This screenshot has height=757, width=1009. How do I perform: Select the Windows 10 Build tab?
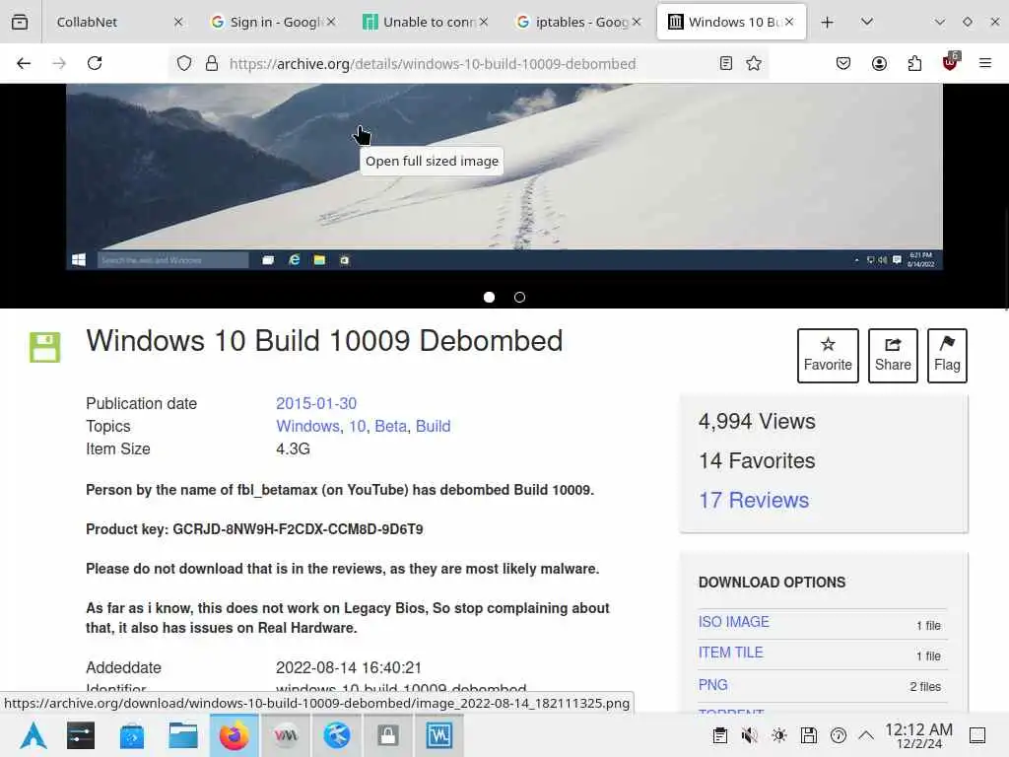[x=732, y=22]
